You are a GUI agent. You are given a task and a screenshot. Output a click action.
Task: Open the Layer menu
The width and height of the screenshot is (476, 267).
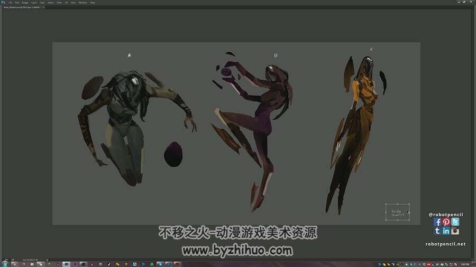click(34, 3)
